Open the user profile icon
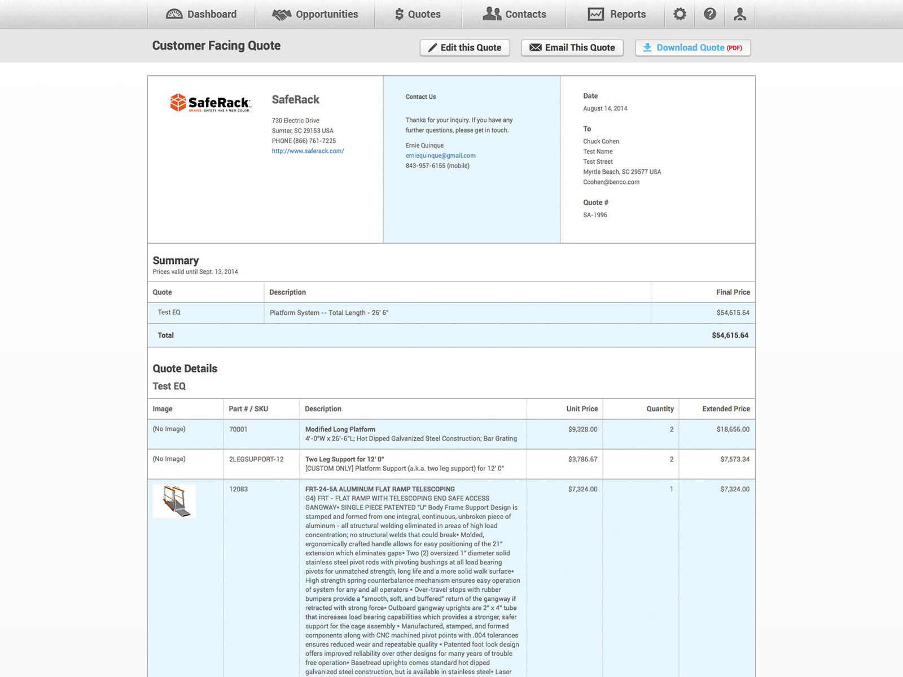Image resolution: width=903 pixels, height=677 pixels. pos(740,14)
